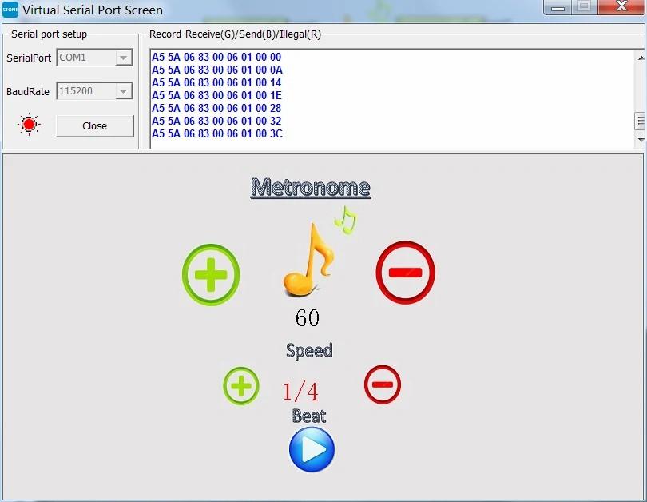The height and width of the screenshot is (502, 647).
Task: Click the small red minus beat button
Action: (383, 384)
